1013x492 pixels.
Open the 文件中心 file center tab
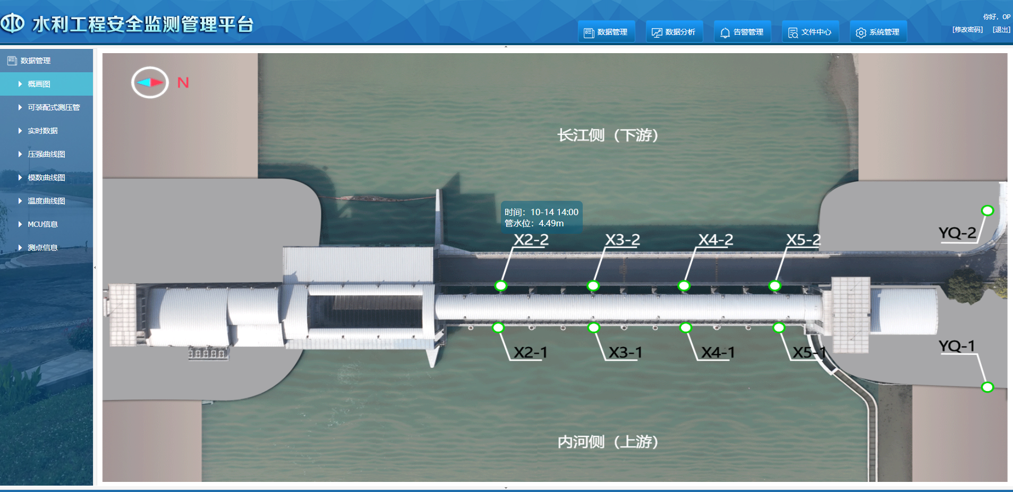coord(810,32)
